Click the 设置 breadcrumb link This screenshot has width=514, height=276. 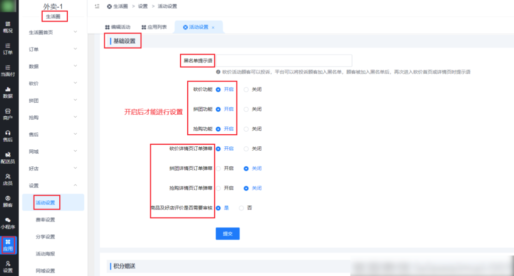(x=143, y=6)
